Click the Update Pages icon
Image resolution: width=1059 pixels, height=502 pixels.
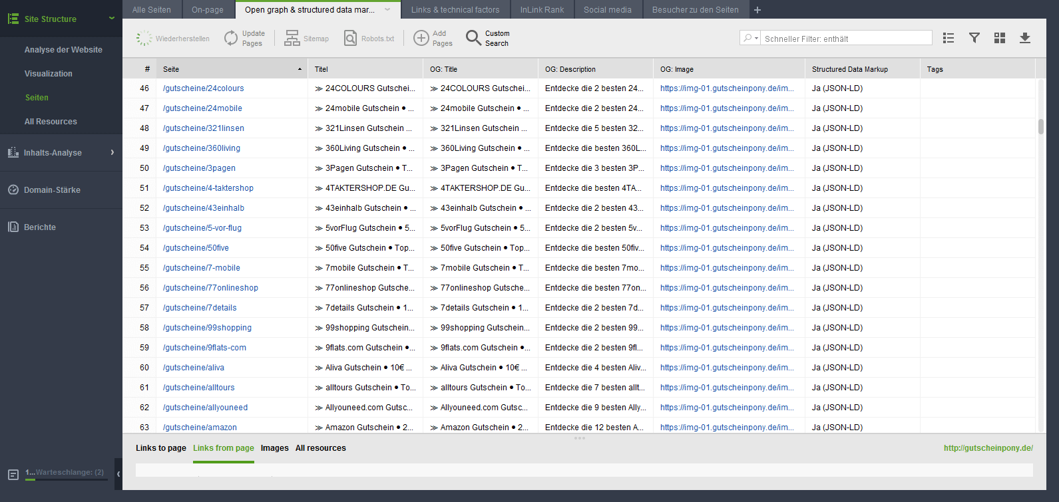click(x=231, y=39)
